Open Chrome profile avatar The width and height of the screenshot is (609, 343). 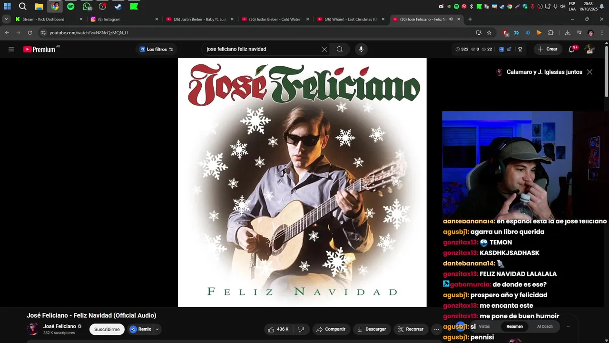(590, 33)
